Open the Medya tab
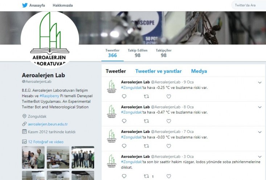Screen dimensions: 266x180 click(x=199, y=71)
